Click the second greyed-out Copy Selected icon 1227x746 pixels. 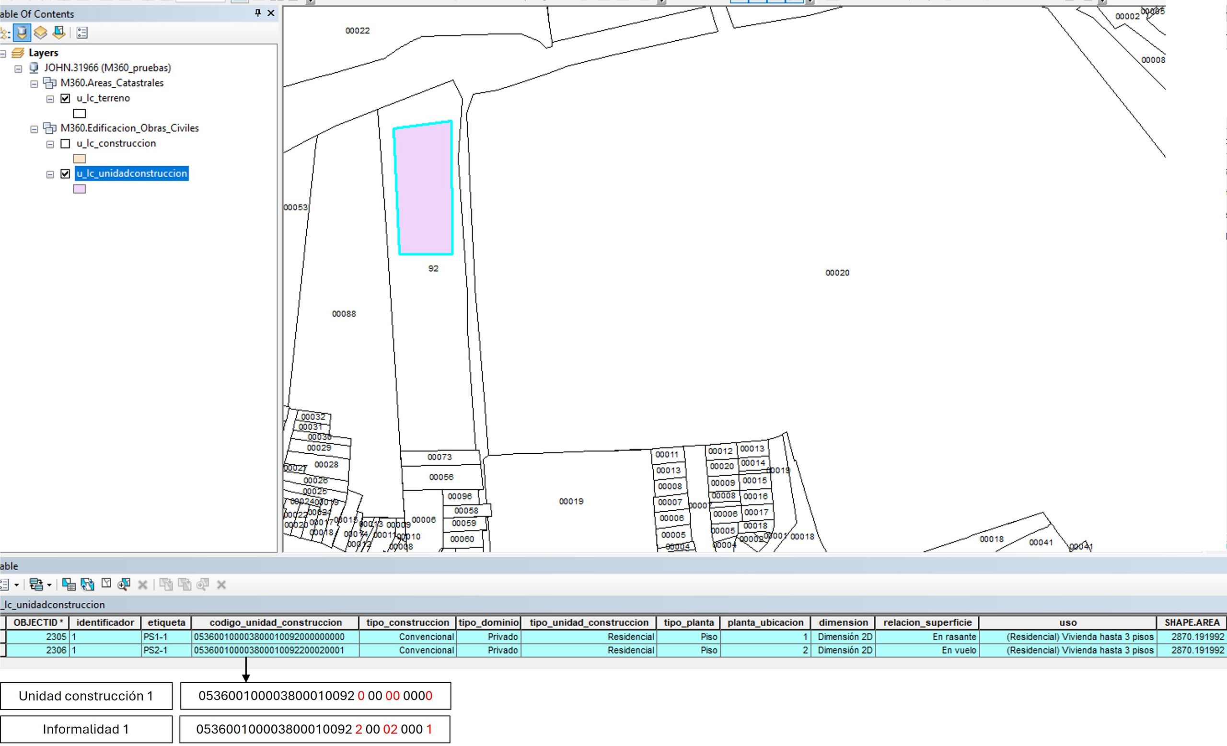[x=185, y=584]
